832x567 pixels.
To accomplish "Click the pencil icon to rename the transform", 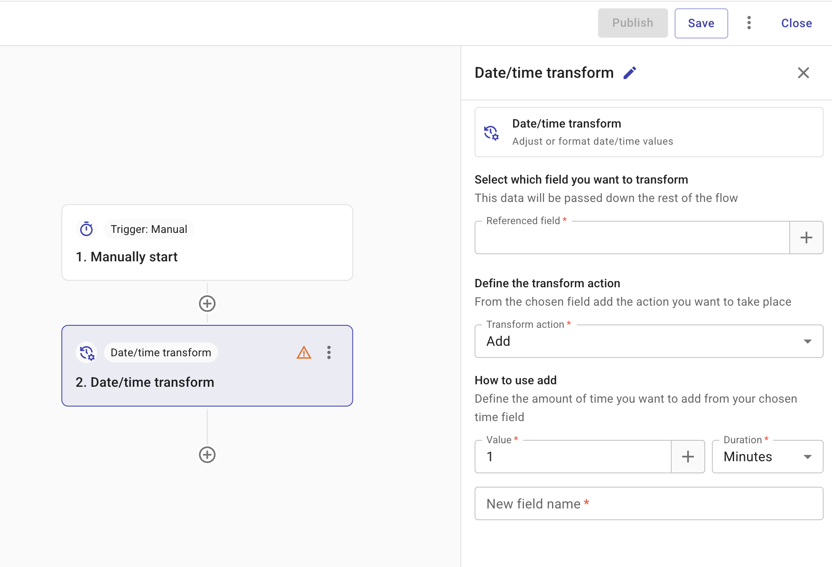I will tap(629, 73).
